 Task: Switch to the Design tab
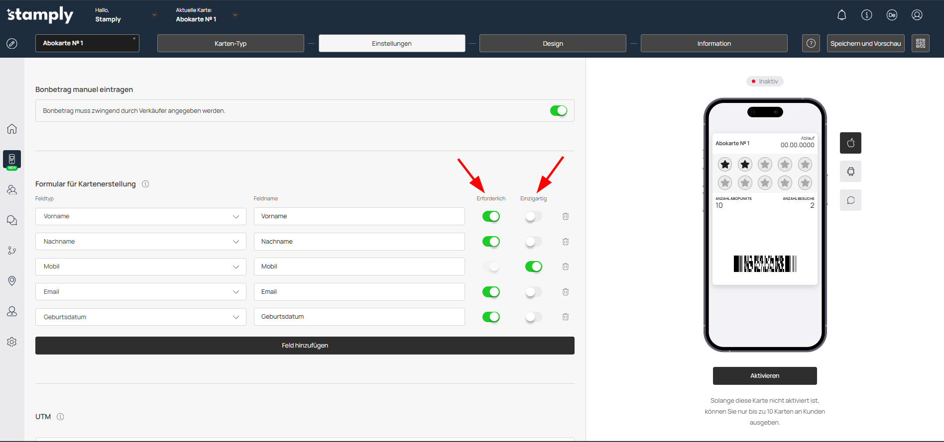pyautogui.click(x=553, y=43)
